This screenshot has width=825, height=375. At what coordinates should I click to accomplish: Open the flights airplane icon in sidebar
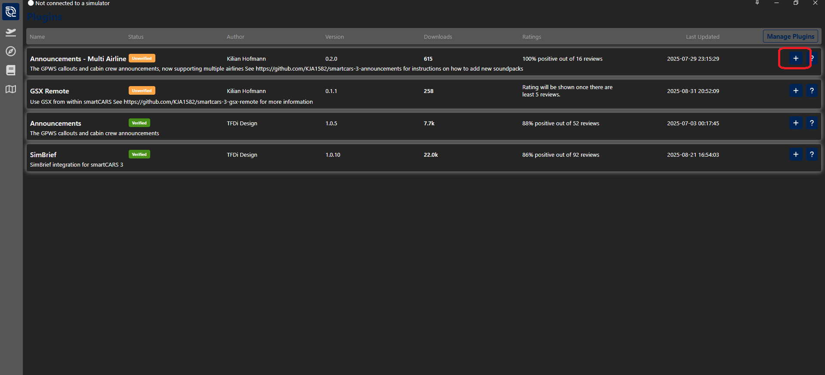click(x=11, y=32)
